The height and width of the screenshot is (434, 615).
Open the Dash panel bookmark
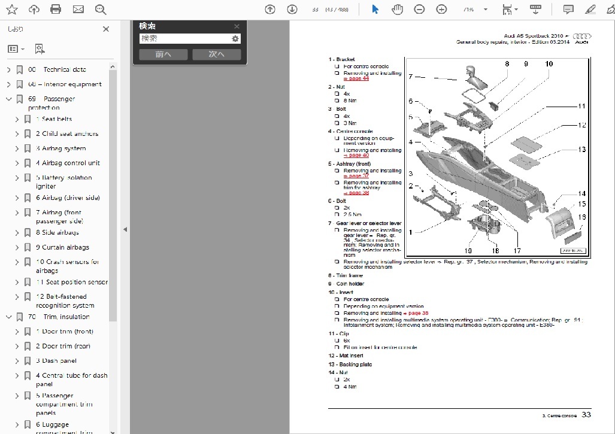[56, 361]
